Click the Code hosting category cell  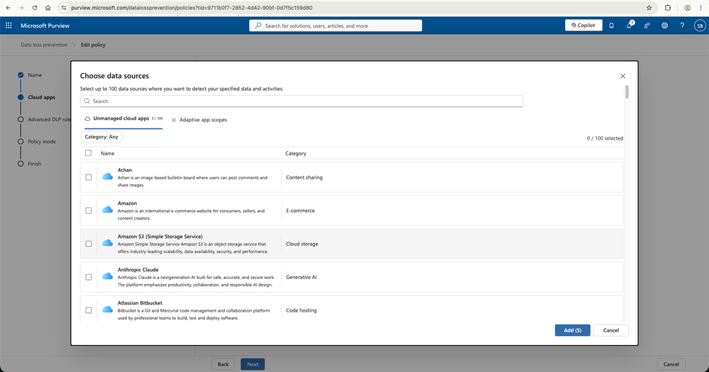[x=301, y=310]
